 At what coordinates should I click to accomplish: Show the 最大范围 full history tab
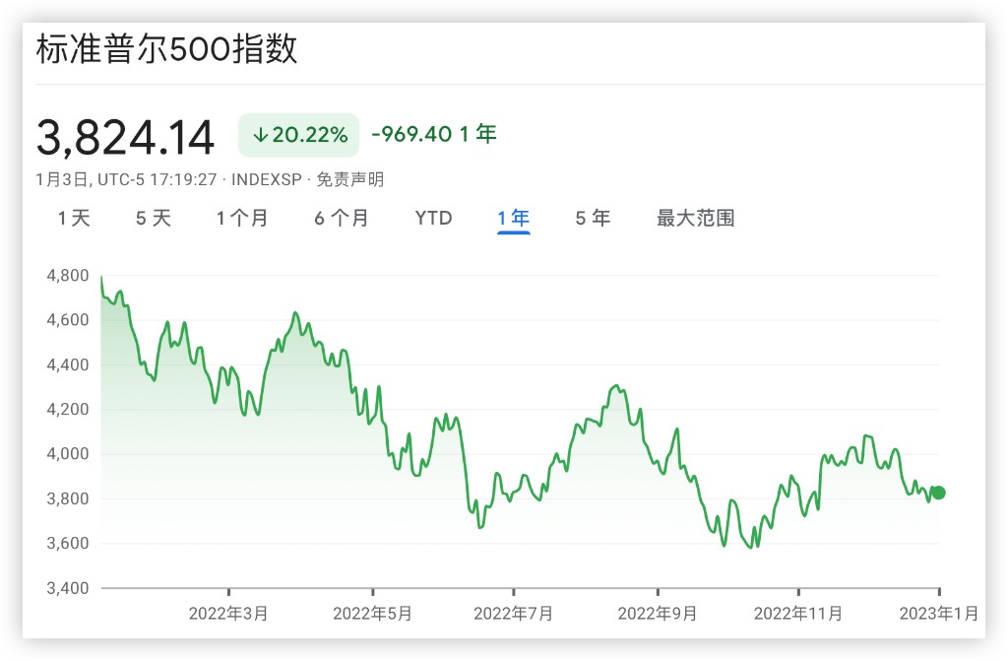tap(695, 218)
